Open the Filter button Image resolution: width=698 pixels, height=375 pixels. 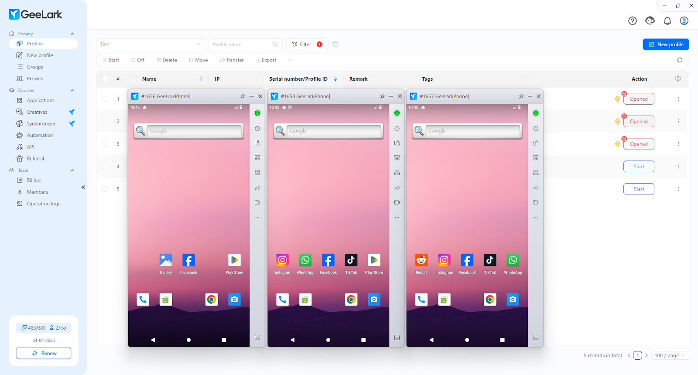(307, 44)
